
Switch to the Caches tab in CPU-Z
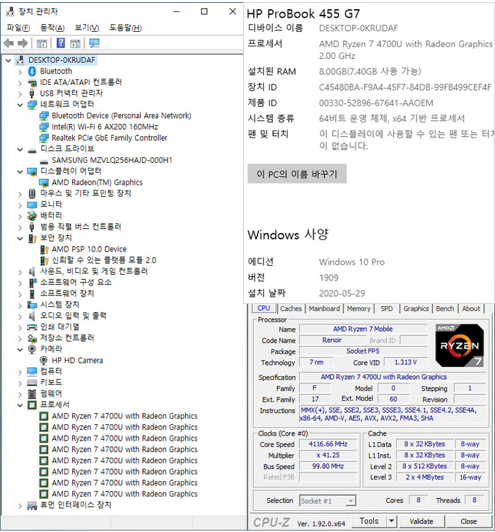pyautogui.click(x=291, y=309)
